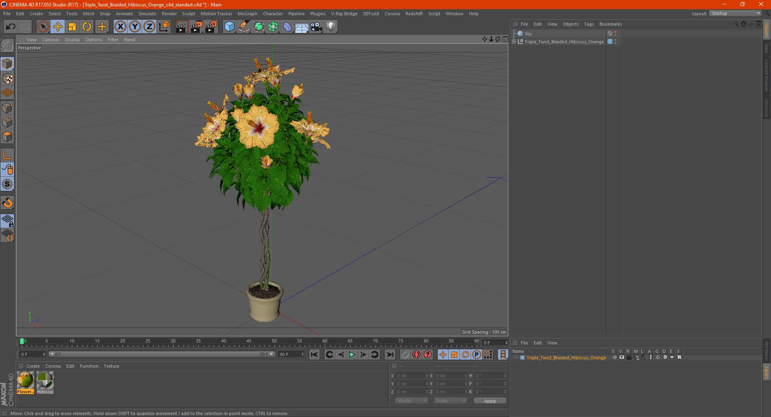Open the Sculpt menu
This screenshot has width=771, height=417.
[188, 14]
